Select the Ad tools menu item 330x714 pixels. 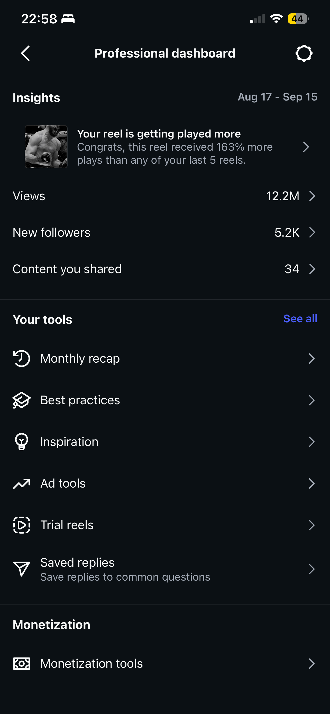click(x=165, y=483)
